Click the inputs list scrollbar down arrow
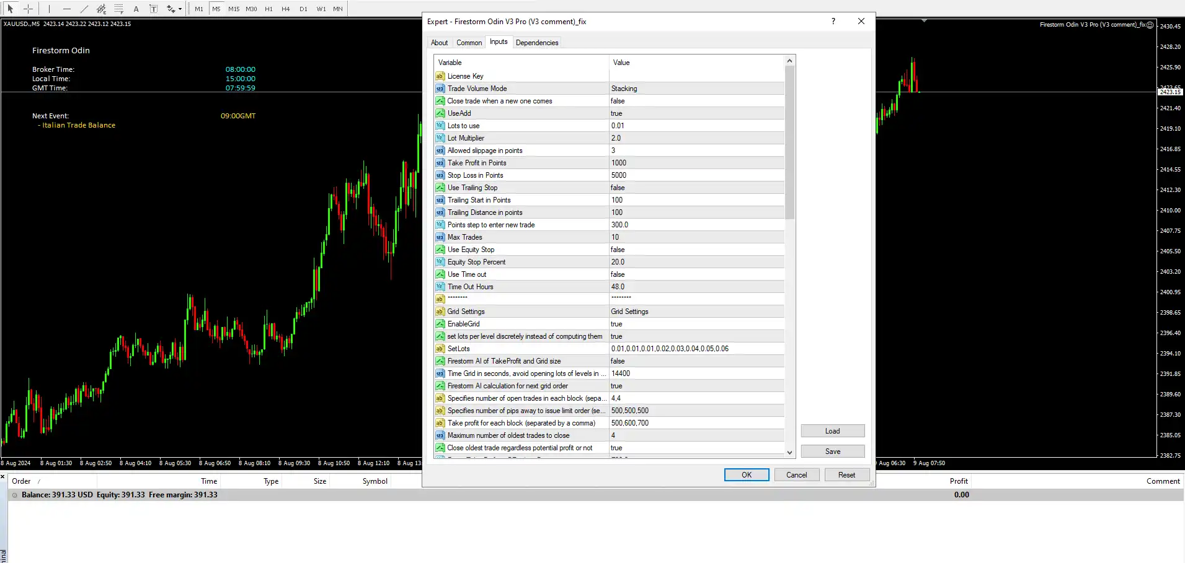 pos(789,452)
